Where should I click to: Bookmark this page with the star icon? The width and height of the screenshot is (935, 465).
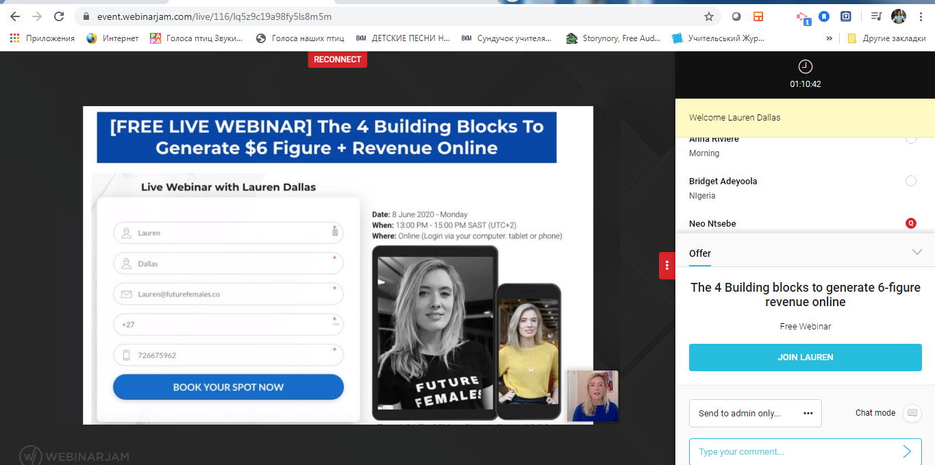click(709, 16)
